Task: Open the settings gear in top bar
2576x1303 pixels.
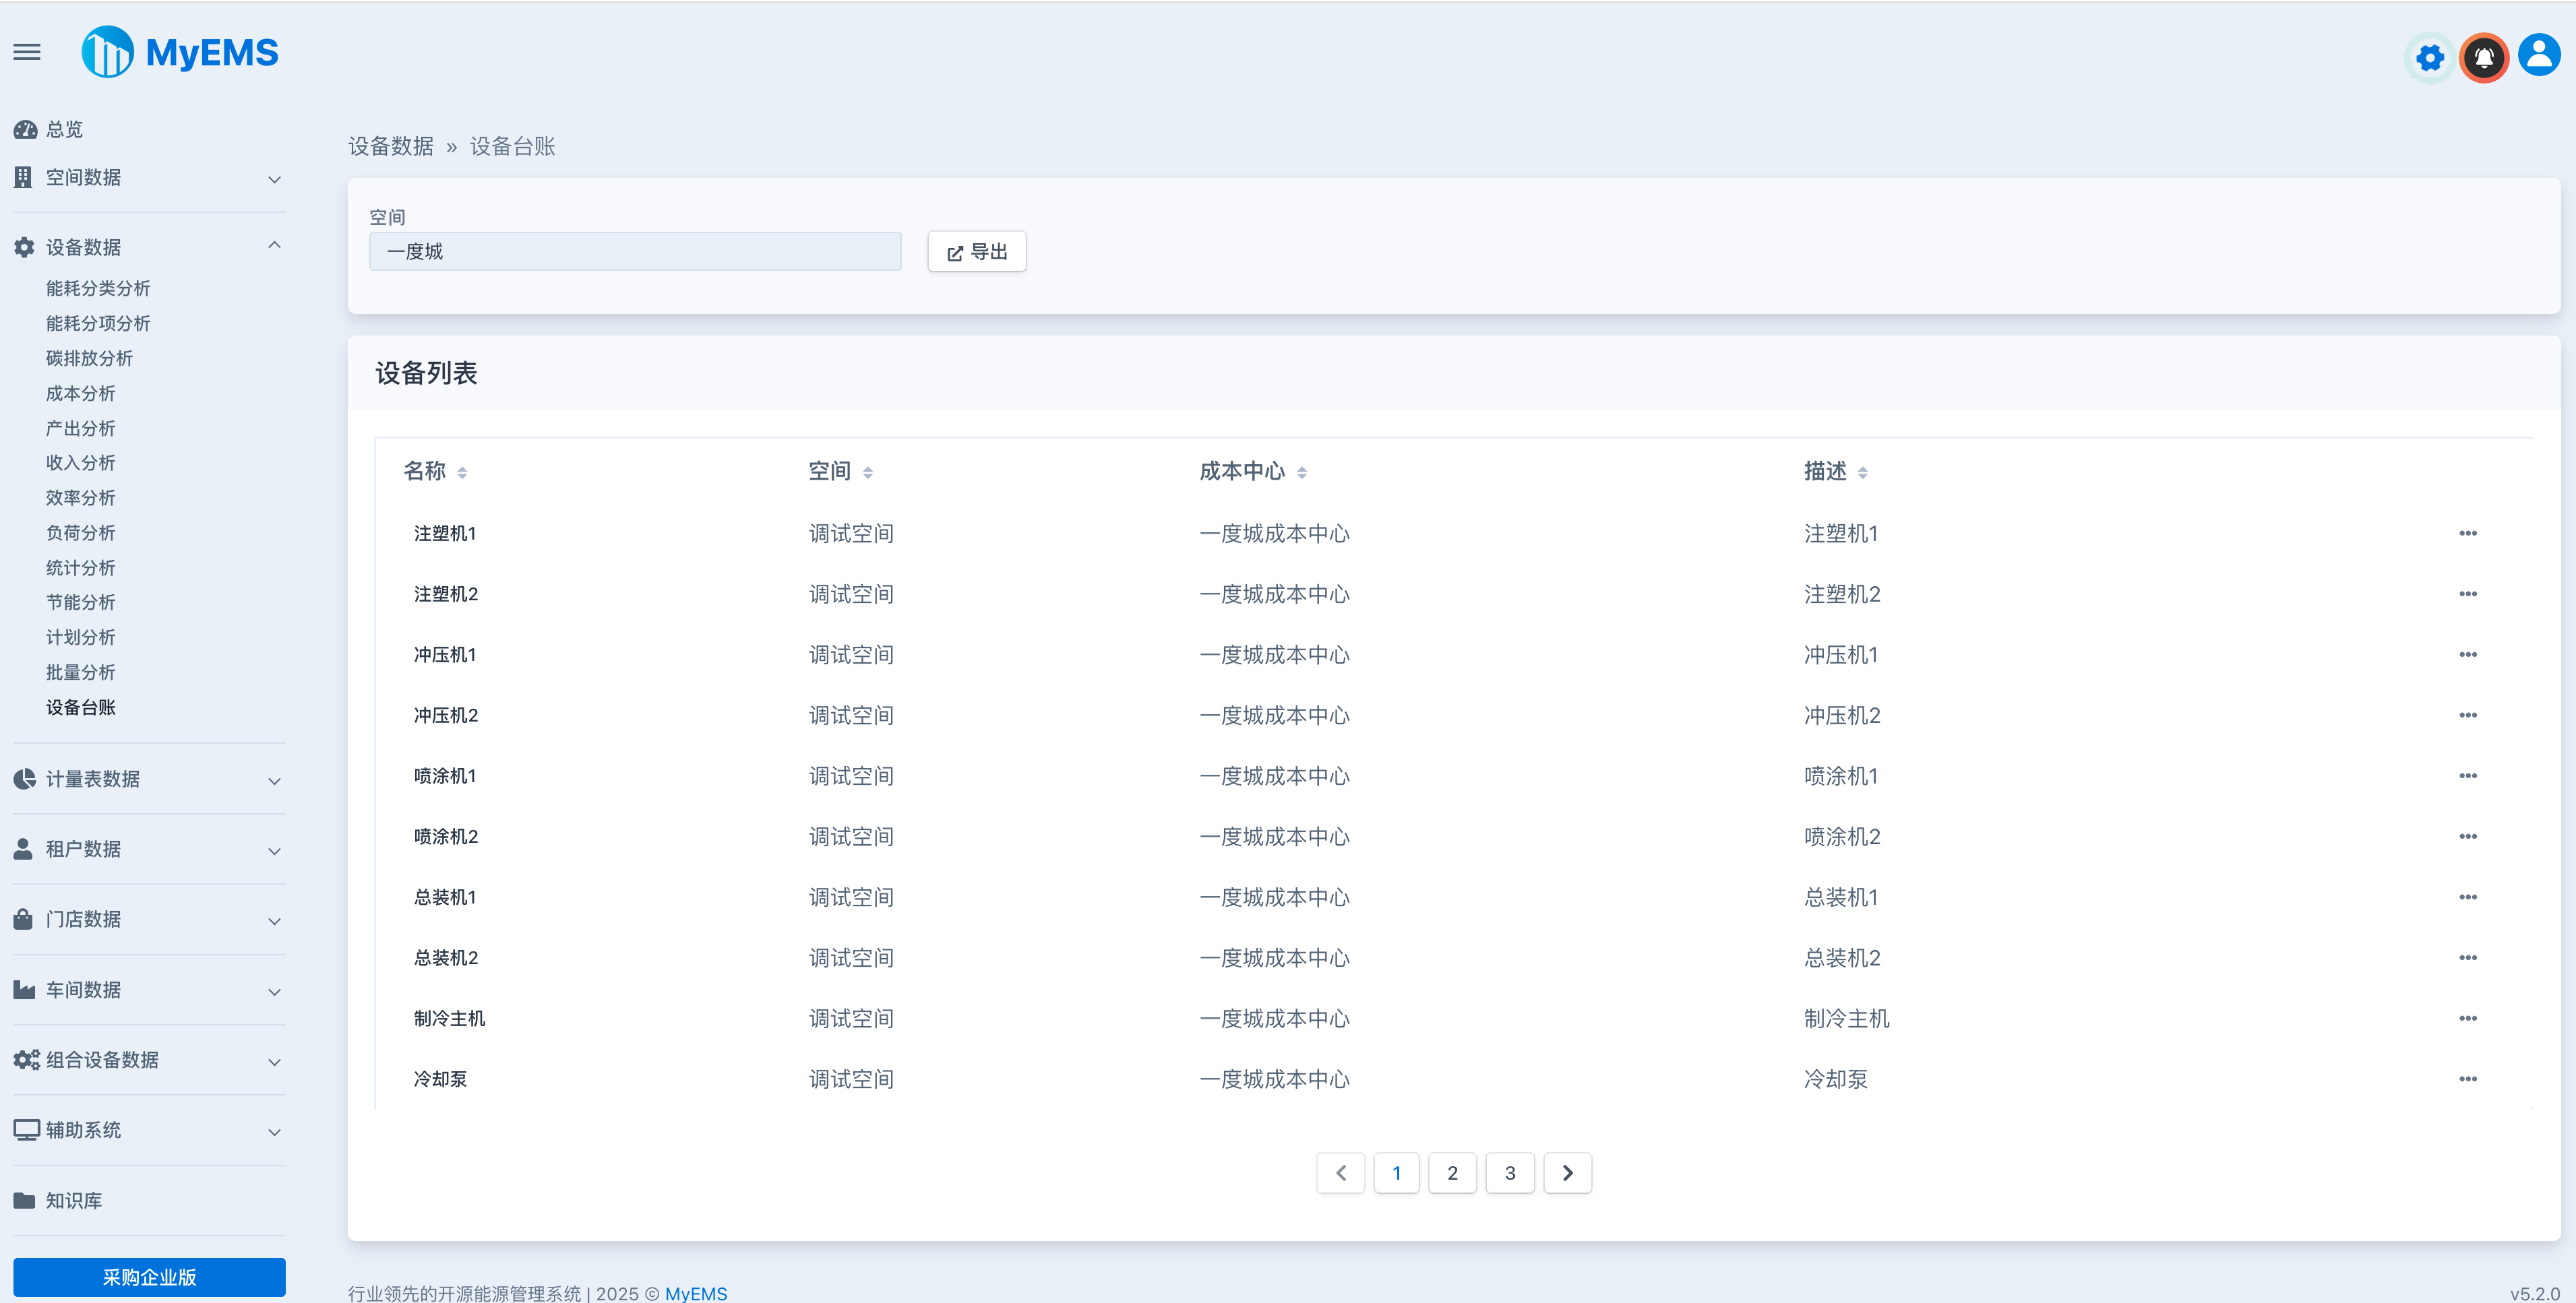Action: tap(2429, 57)
